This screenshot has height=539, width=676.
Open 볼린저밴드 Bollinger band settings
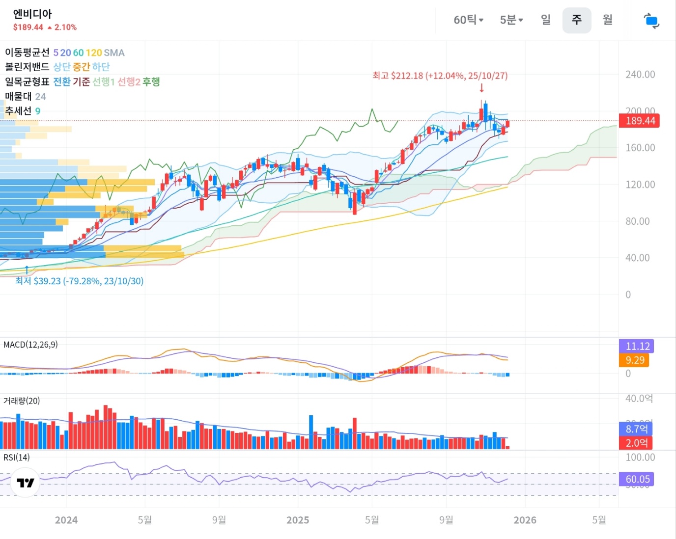tap(27, 67)
